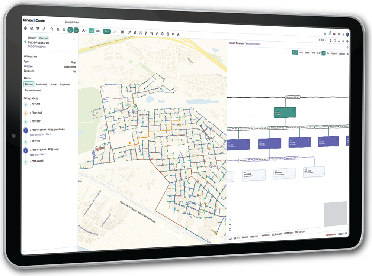This screenshot has height=276, width=372.
Task: Set status to Provisioning
Action: 42,84
